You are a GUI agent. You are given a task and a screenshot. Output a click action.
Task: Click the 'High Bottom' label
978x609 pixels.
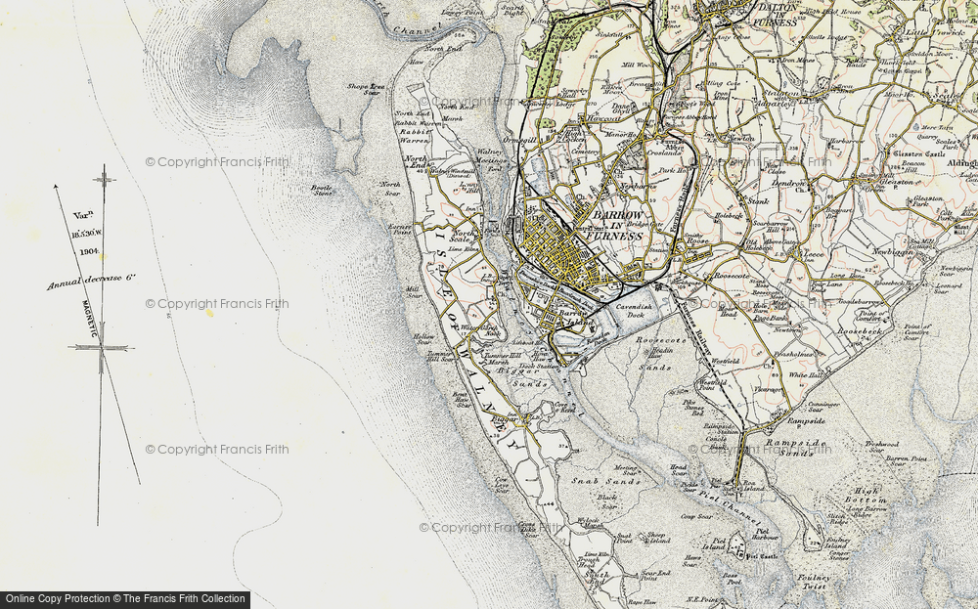(x=866, y=496)
